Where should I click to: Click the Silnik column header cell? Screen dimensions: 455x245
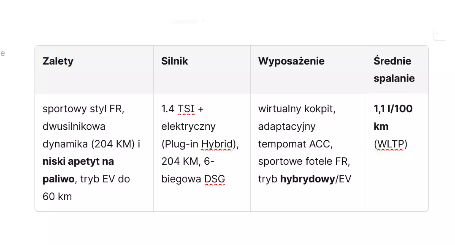click(x=202, y=69)
